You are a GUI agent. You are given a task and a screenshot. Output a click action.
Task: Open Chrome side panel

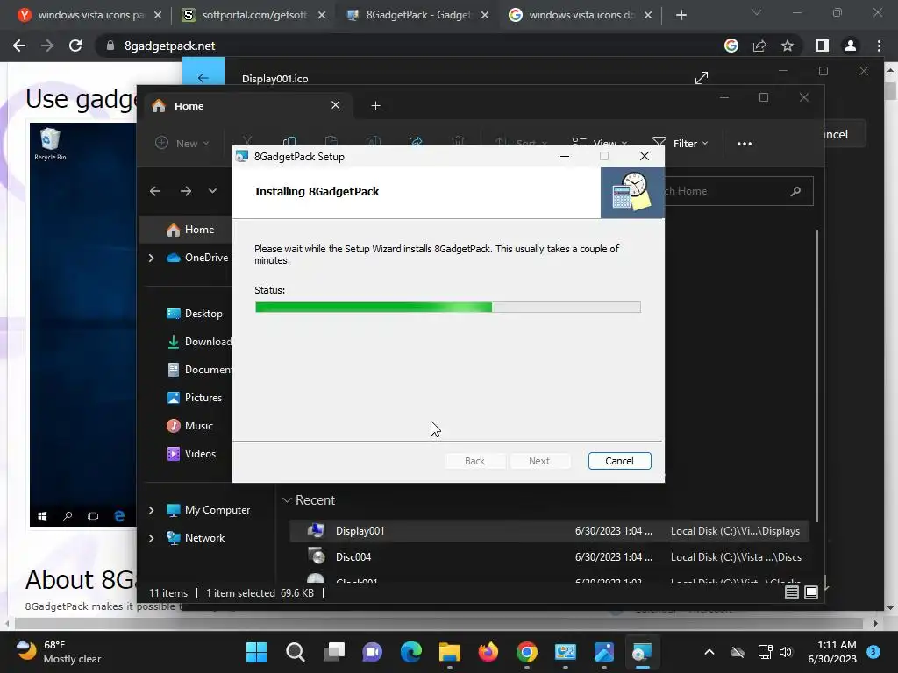[x=823, y=46]
